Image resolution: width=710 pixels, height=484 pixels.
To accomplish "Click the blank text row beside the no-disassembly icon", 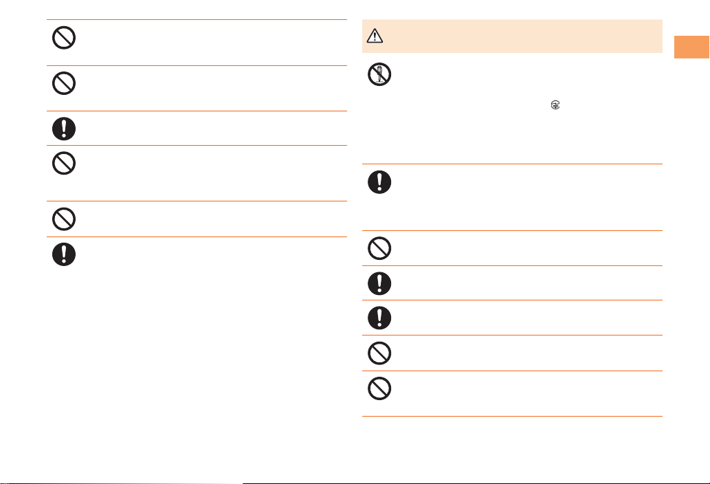I will point(522,74).
